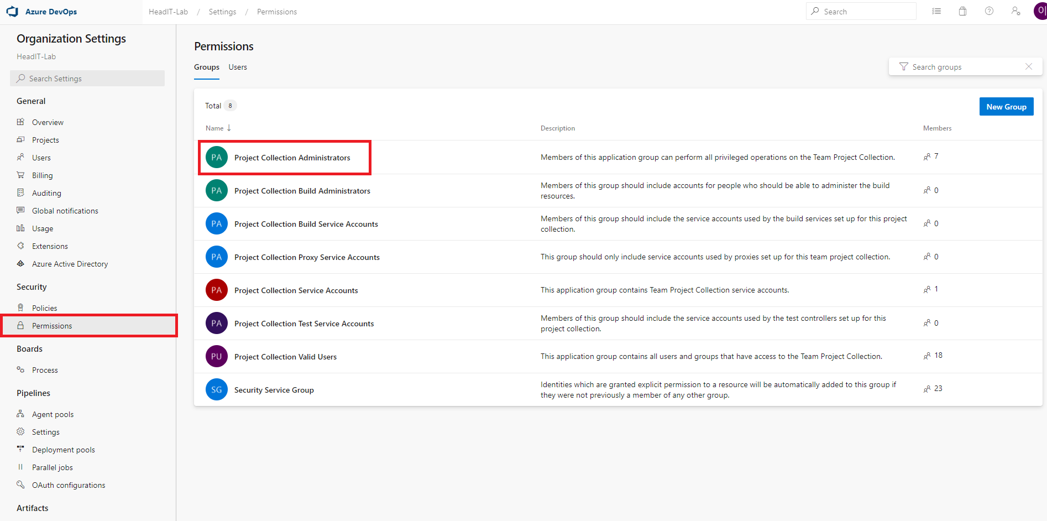Open the Marketplace shopping bag icon
This screenshot has width=1047, height=521.
click(962, 11)
